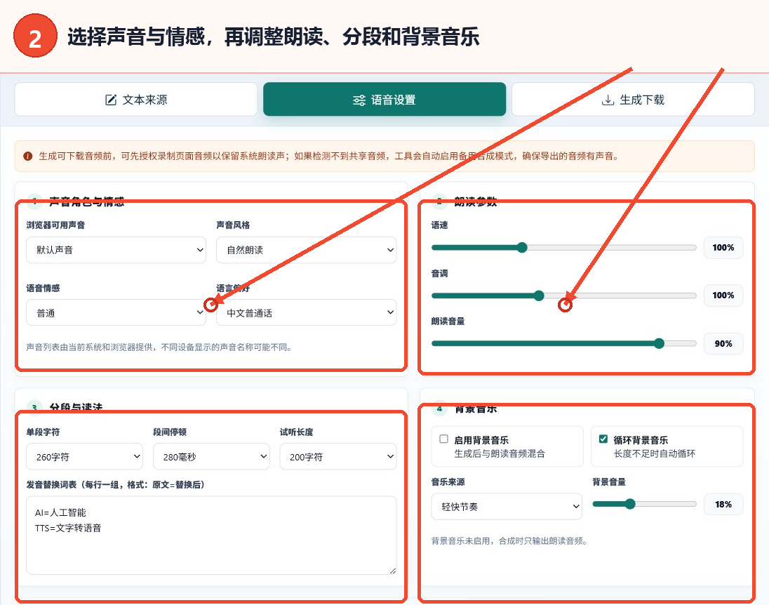Click the info icon in the orange notice
The width and height of the screenshot is (769, 605).
tap(28, 156)
